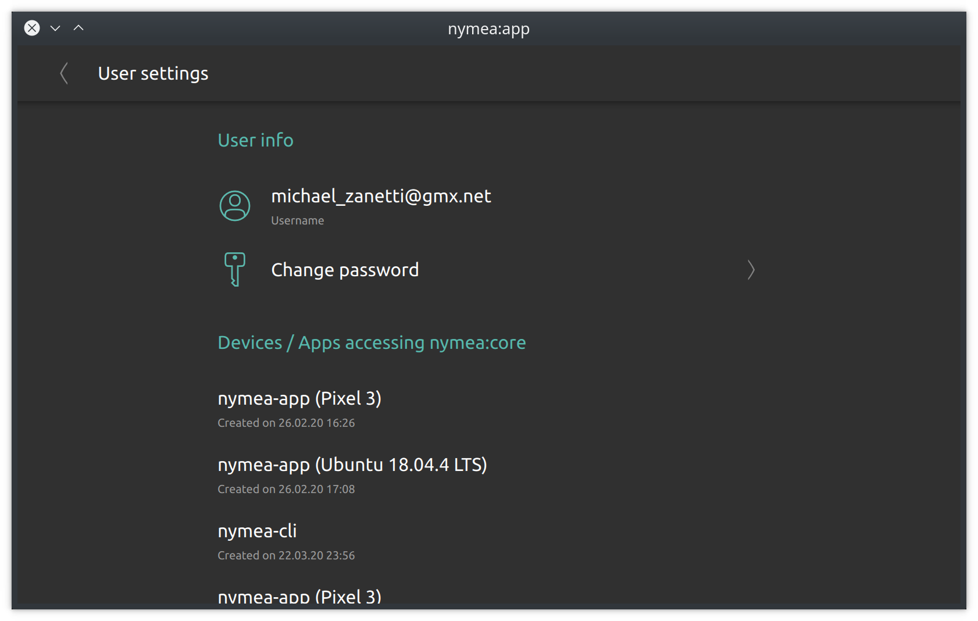Close the nymea:app window
The image size is (978, 621).
[32, 28]
